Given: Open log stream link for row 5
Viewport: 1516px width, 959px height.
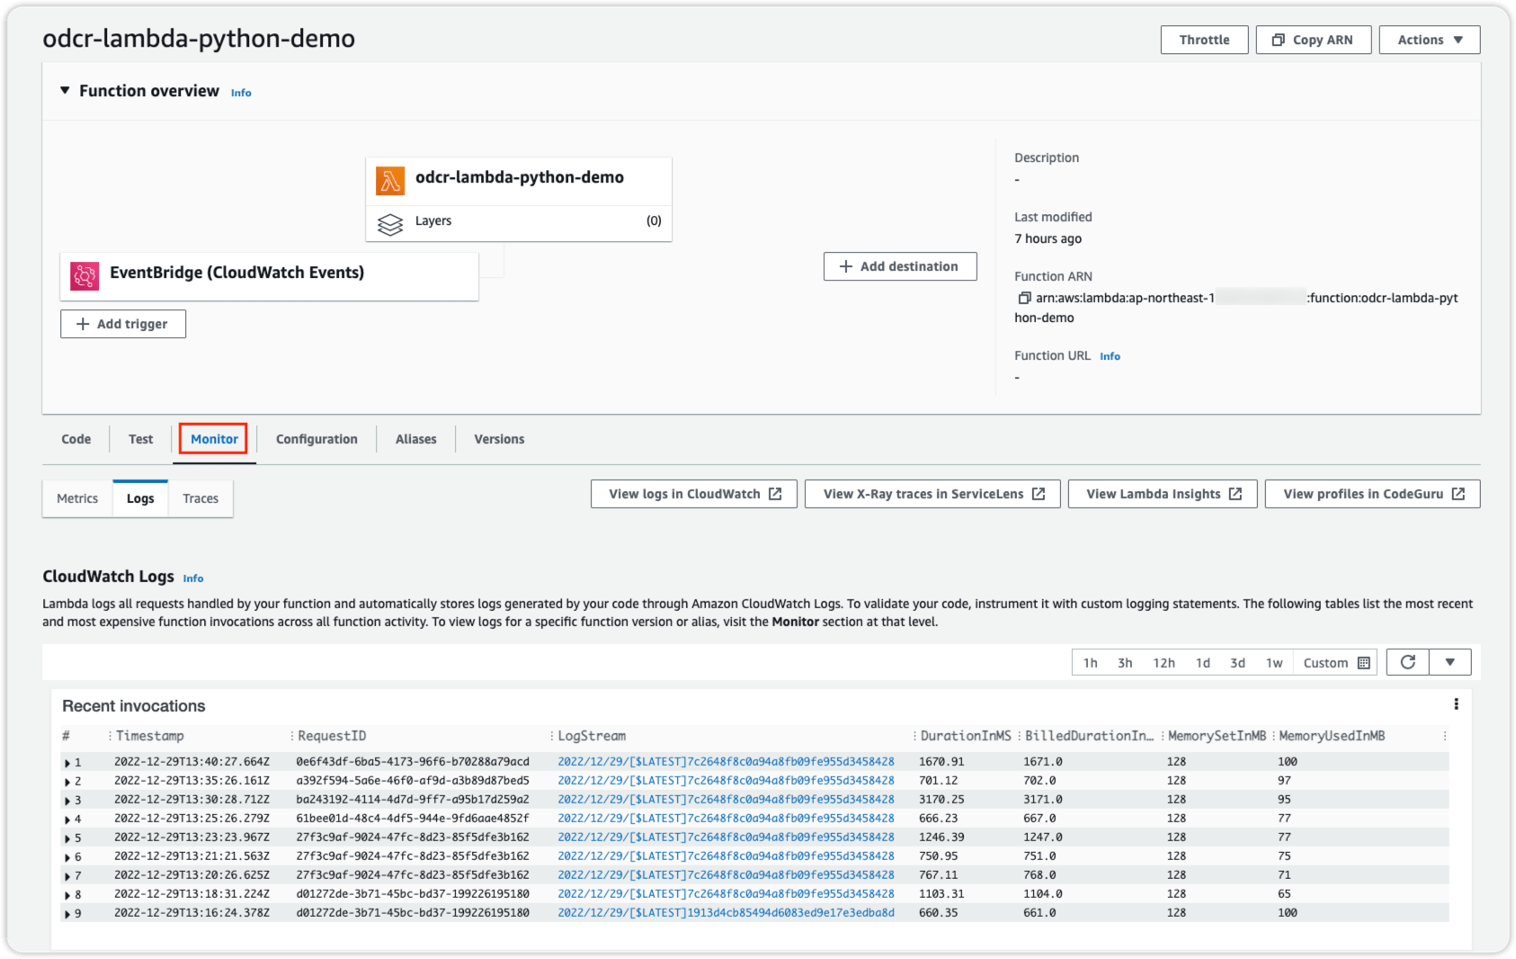Looking at the screenshot, I should [x=726, y=837].
